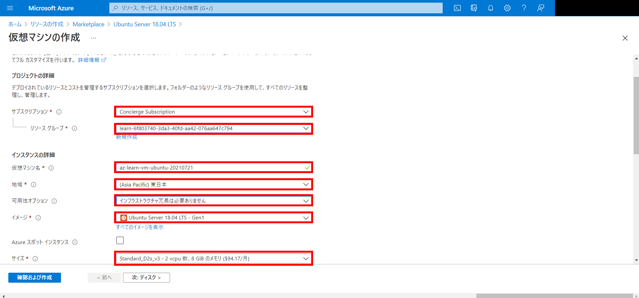Focus the 仮想マシン名 input field

point(213,167)
